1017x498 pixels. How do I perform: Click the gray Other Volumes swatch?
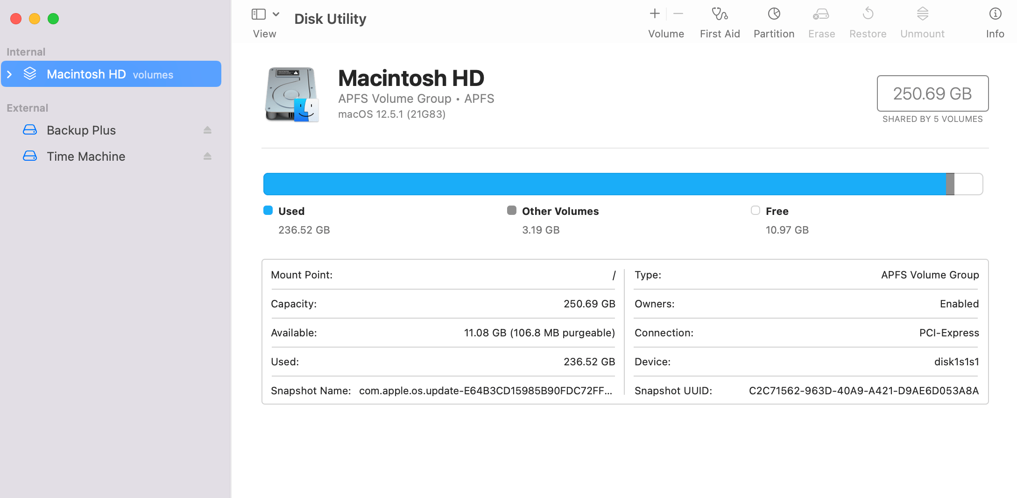pyautogui.click(x=512, y=210)
